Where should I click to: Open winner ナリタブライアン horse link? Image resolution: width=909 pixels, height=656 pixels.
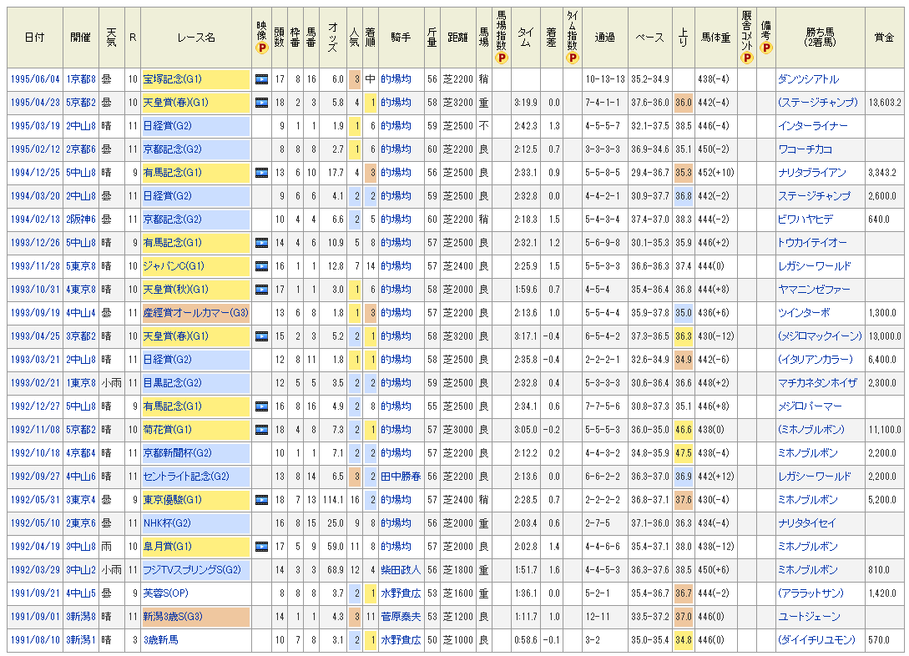click(811, 173)
